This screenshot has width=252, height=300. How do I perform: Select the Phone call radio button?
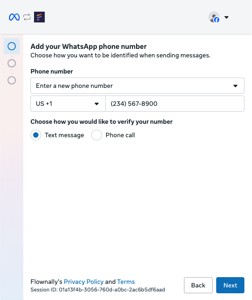point(97,135)
